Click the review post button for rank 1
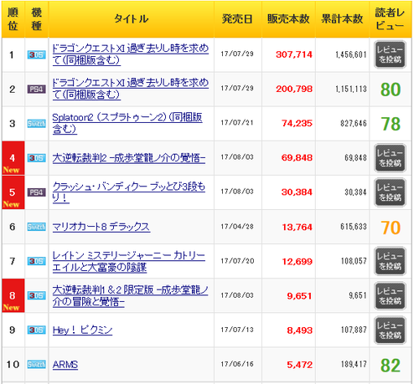This screenshot has height=384, width=419. click(x=390, y=54)
